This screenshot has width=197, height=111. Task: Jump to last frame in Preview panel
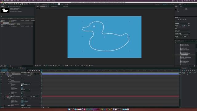(x=186, y=20)
